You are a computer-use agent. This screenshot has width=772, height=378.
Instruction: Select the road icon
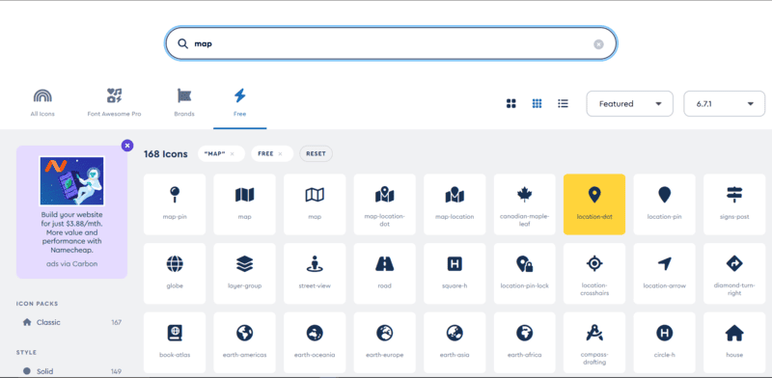tap(384, 273)
